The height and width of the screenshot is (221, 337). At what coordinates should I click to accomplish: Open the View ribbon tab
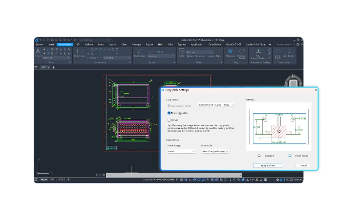(x=124, y=44)
